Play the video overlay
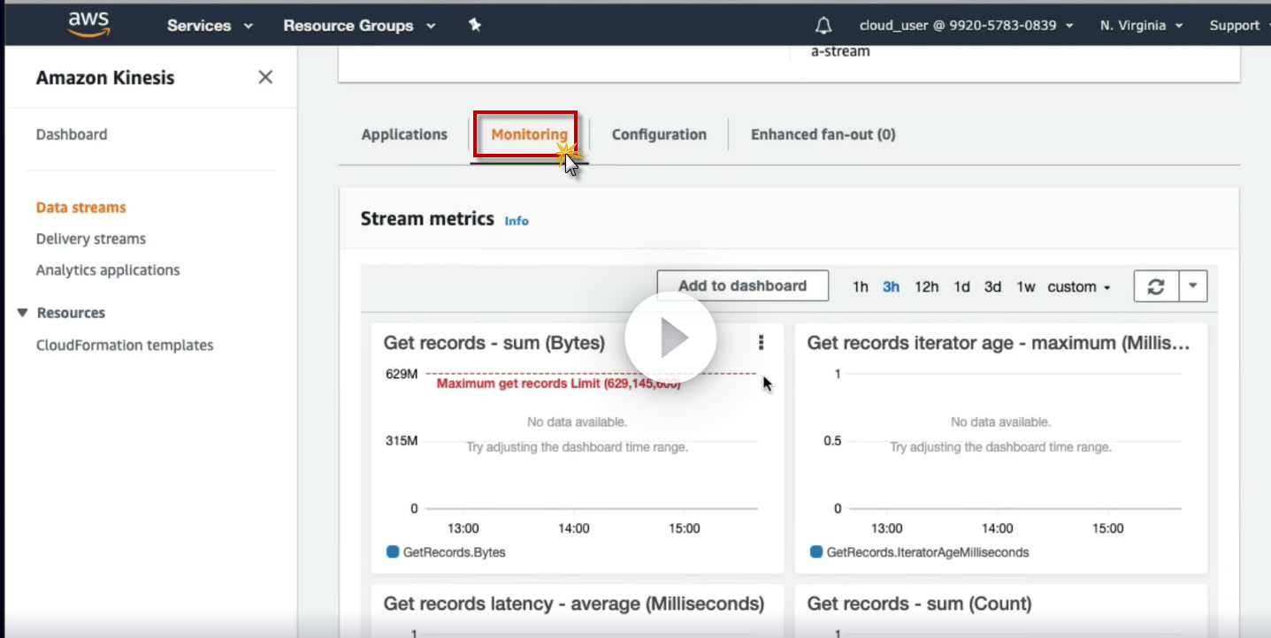Viewport: 1271px width, 638px height. click(670, 338)
